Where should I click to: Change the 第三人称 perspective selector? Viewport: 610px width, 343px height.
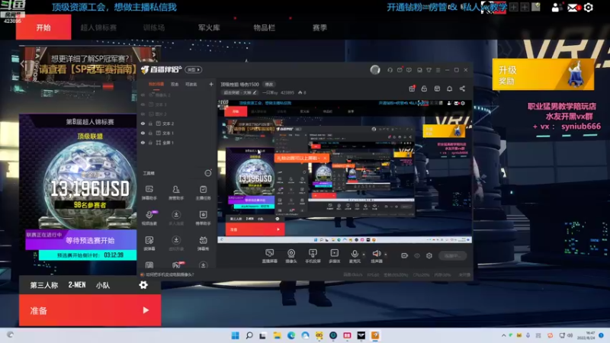44,285
